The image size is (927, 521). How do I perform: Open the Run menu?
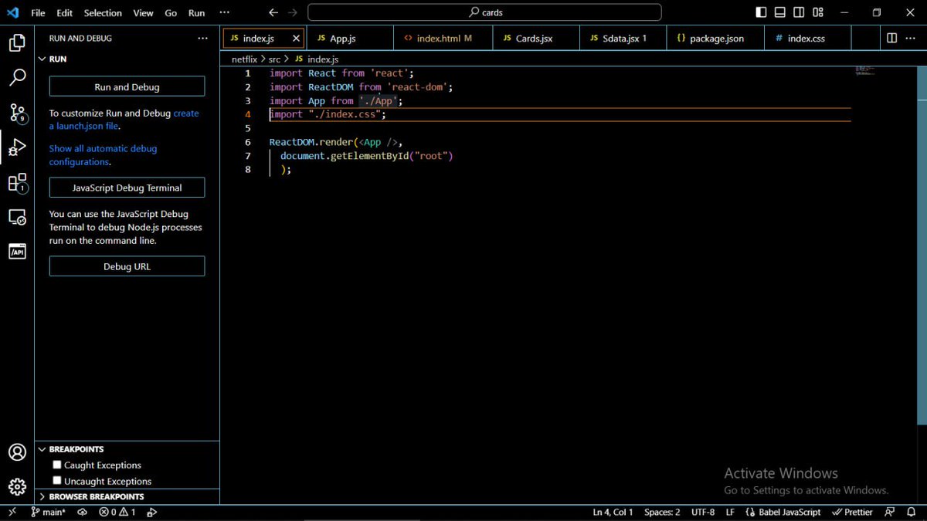pos(197,12)
